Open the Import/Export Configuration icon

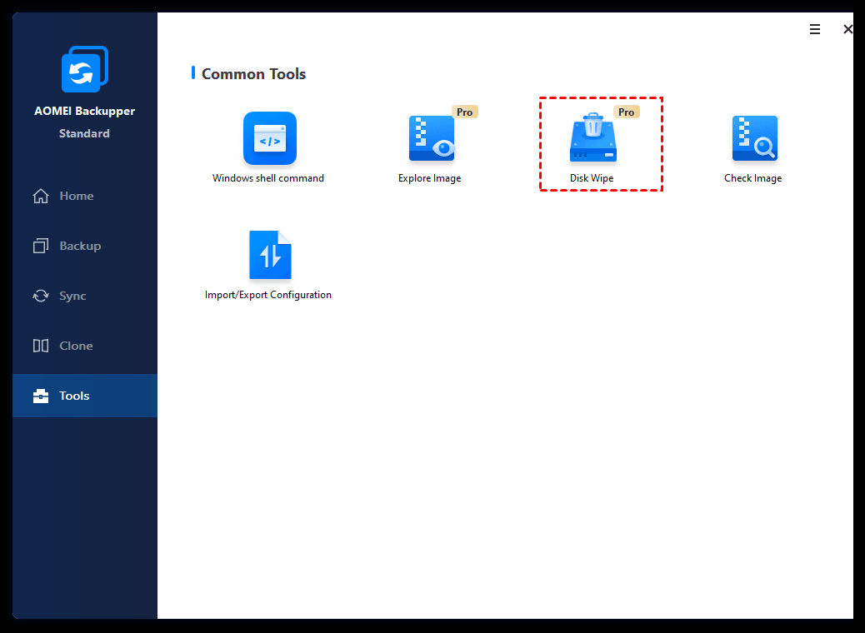tap(270, 255)
